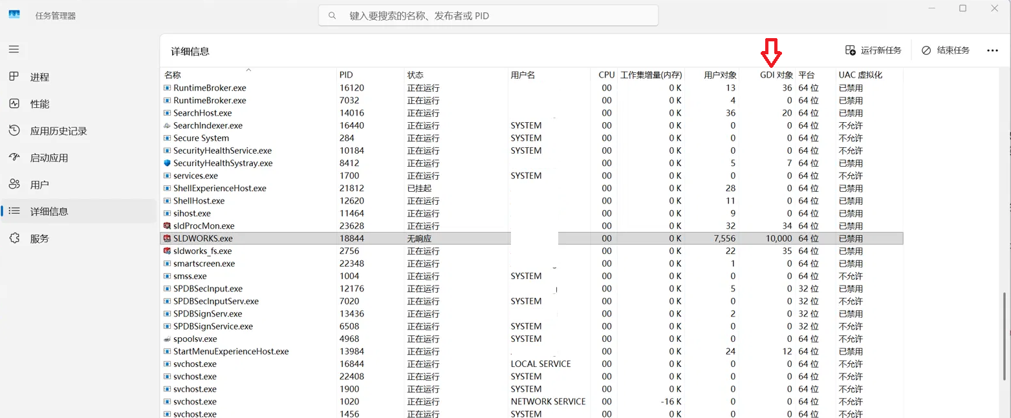Select 详细信息 in sidebar
The width and height of the screenshot is (1011, 418).
pyautogui.click(x=78, y=211)
